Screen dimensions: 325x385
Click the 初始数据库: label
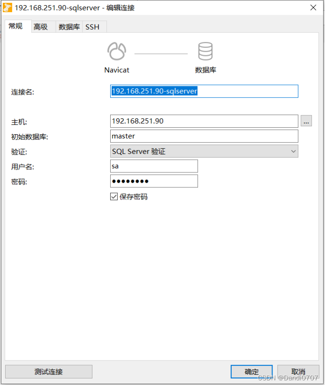[x=30, y=137]
